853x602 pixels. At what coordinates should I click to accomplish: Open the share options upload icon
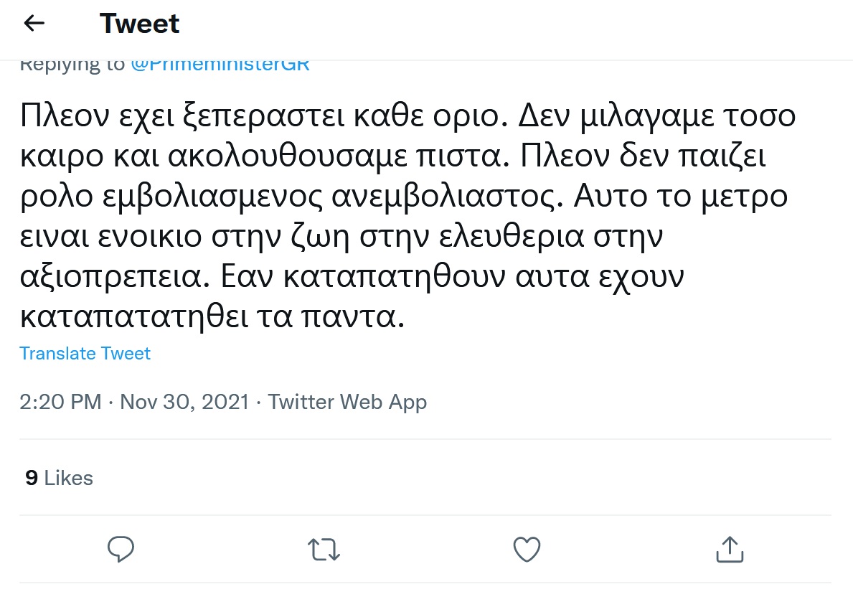[729, 550]
